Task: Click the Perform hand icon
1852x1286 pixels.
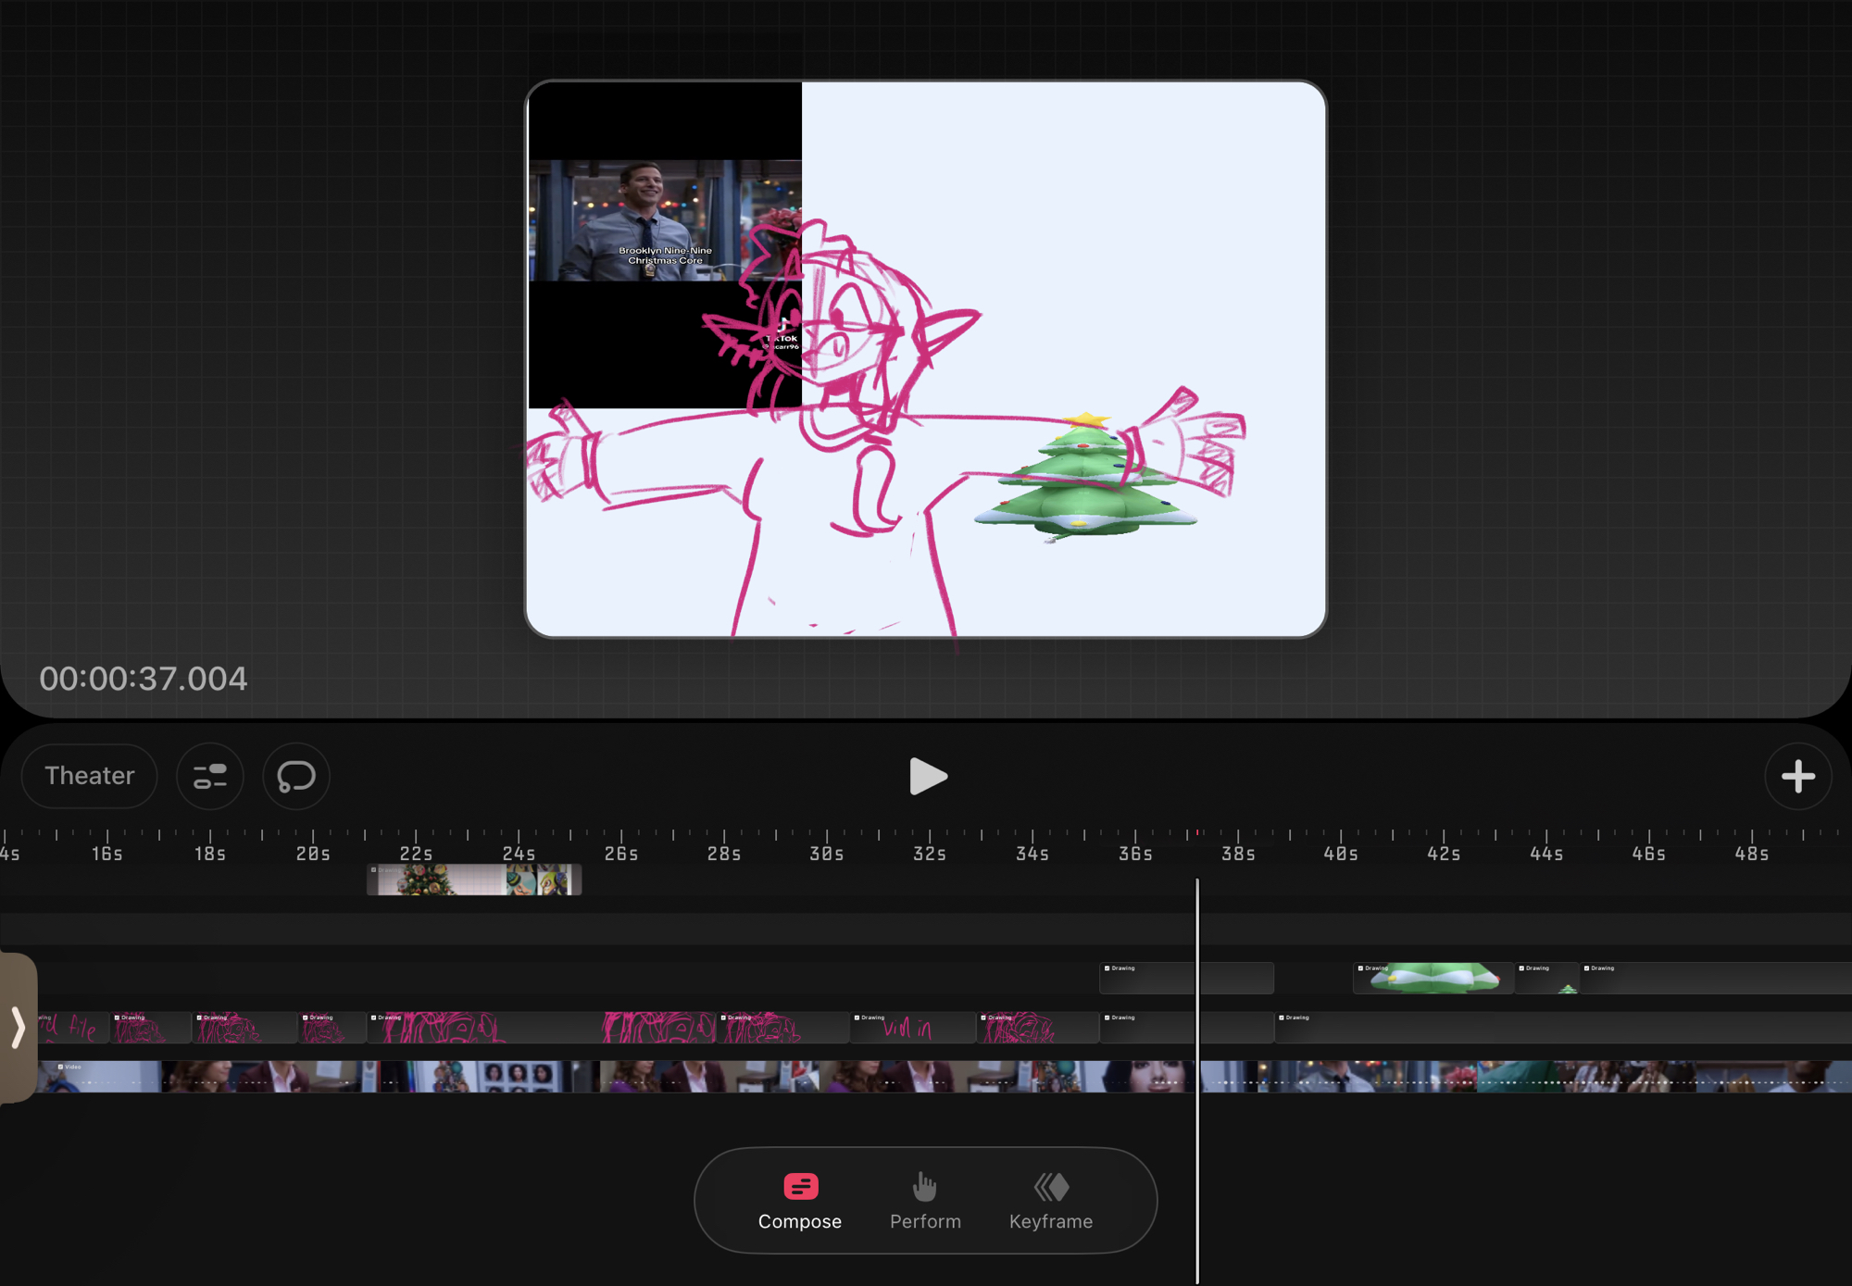Action: click(x=924, y=1186)
